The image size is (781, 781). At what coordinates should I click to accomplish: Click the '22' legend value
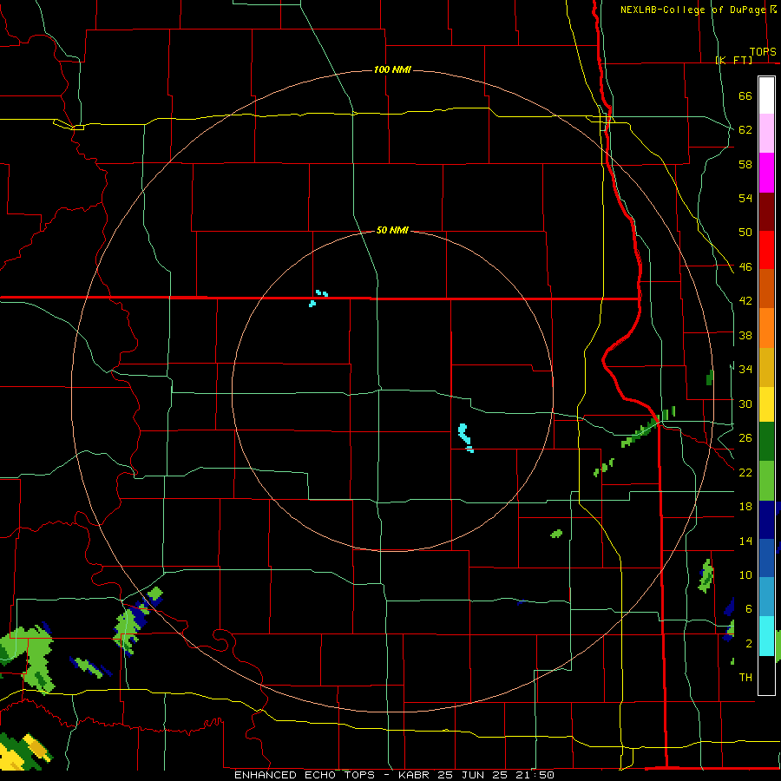pyautogui.click(x=745, y=472)
